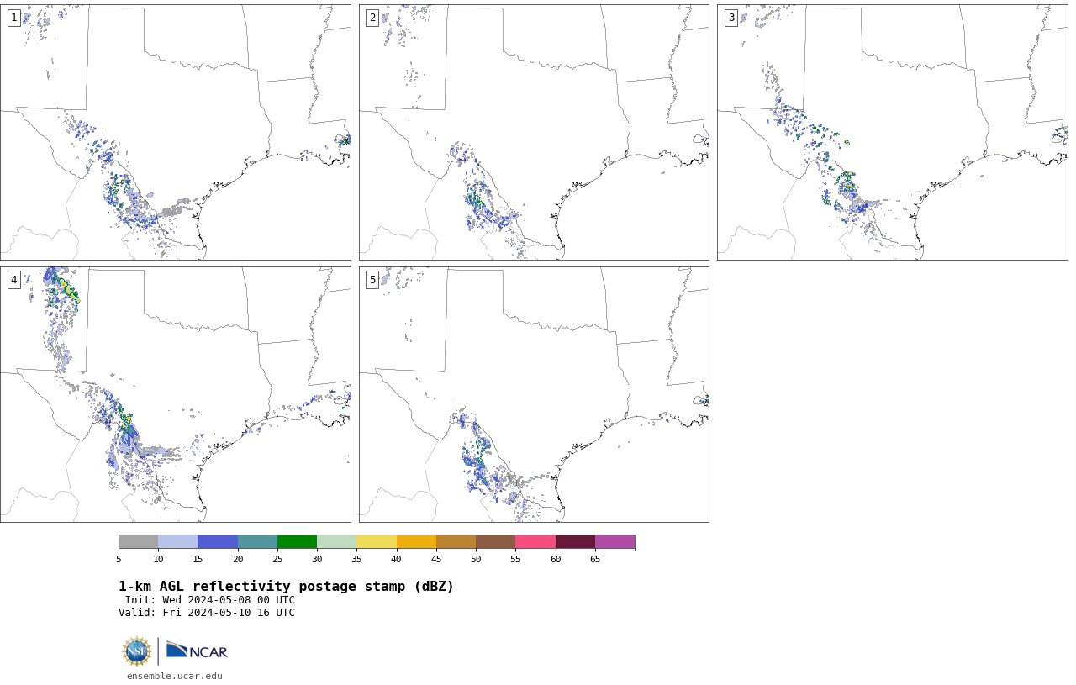1076x685 pixels.
Task: Click the NCAR logo
Action: [197, 651]
